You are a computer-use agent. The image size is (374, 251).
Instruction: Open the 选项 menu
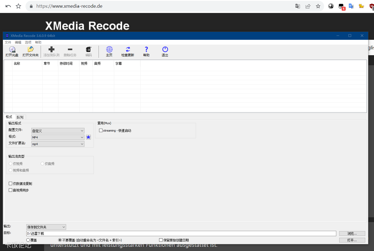pyautogui.click(x=28, y=42)
